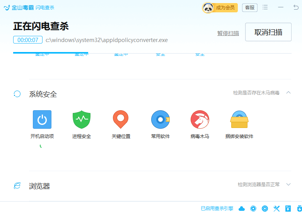Click the USB lightning icon
302x212 pixels.
click(300, 209)
